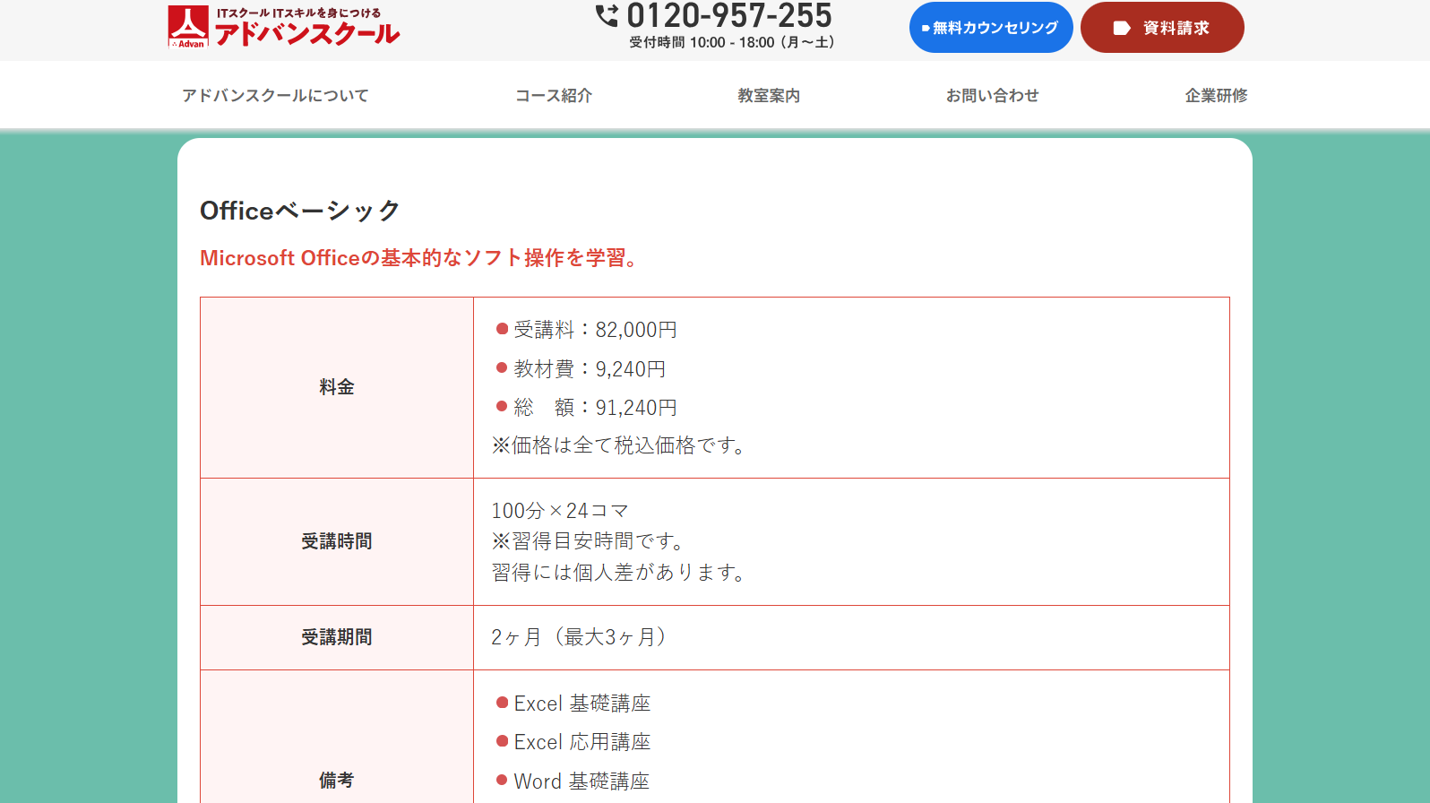This screenshot has width=1430, height=803.
Task: Click the 受講時間 header cell
Action: pos(337,541)
